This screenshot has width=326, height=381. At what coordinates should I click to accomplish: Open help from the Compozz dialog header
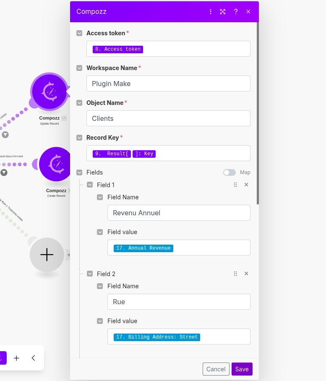(235, 12)
